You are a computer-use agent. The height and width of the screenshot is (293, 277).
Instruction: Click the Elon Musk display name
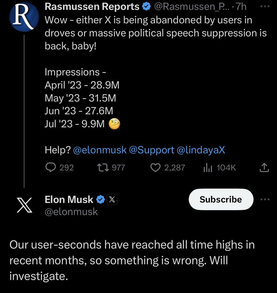coord(69,200)
